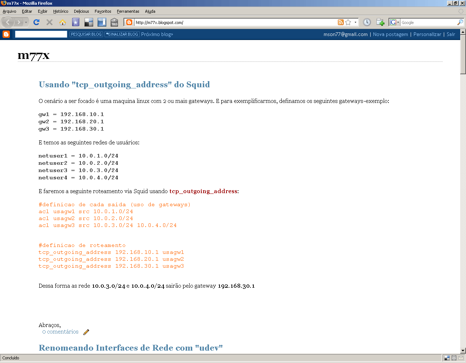Open the Google search engine selector dropdown
The height and width of the screenshot is (363, 466).
click(395, 22)
